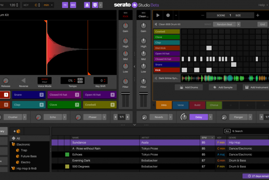Toggle Voice Mode MONO/POLY switch
The image size is (269, 180).
tap(45, 80)
